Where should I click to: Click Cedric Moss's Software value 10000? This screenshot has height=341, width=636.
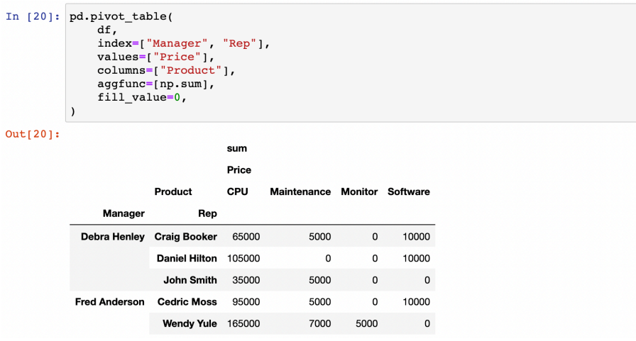coord(416,302)
